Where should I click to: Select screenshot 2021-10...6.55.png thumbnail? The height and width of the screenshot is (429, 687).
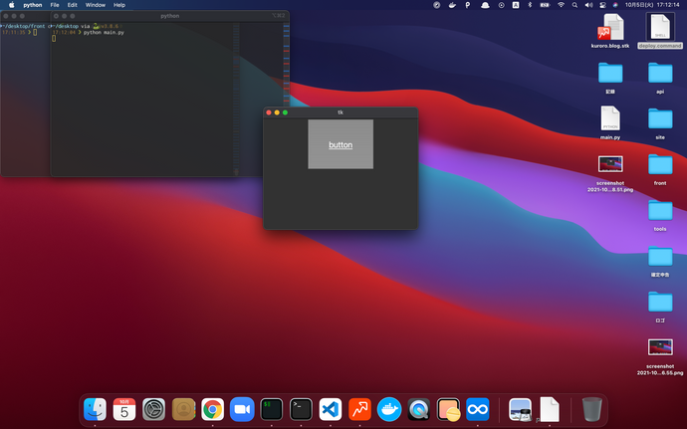pyautogui.click(x=660, y=347)
